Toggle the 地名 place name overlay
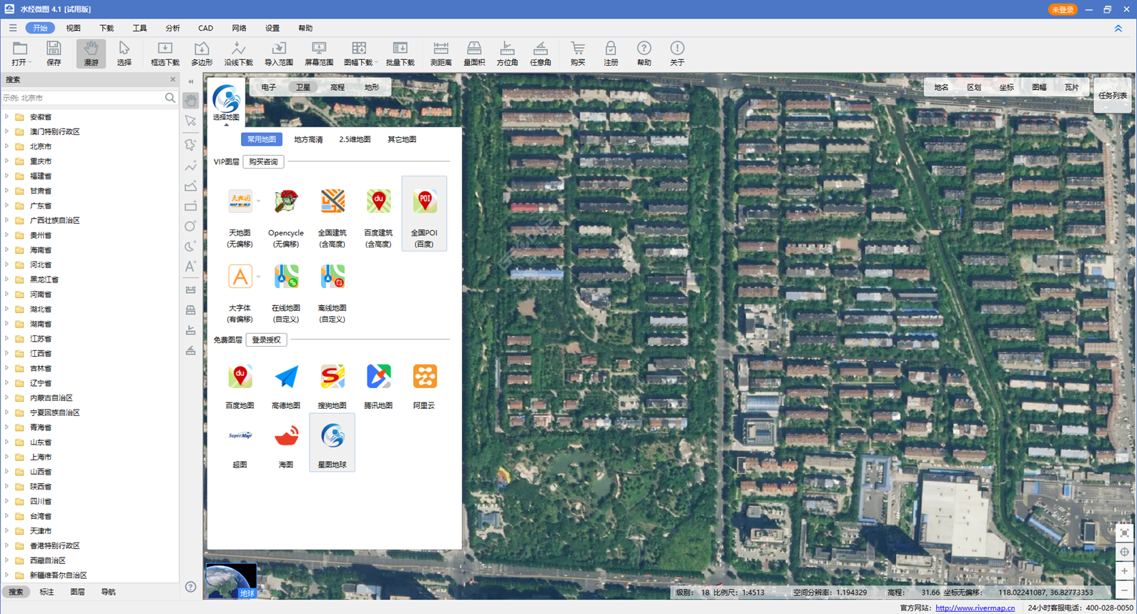Screen dimensions: 1137x614 coord(941,87)
